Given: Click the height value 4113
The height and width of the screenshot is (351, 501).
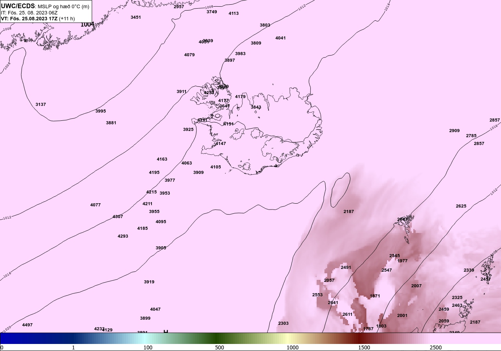Looking at the screenshot, I should [x=234, y=13].
